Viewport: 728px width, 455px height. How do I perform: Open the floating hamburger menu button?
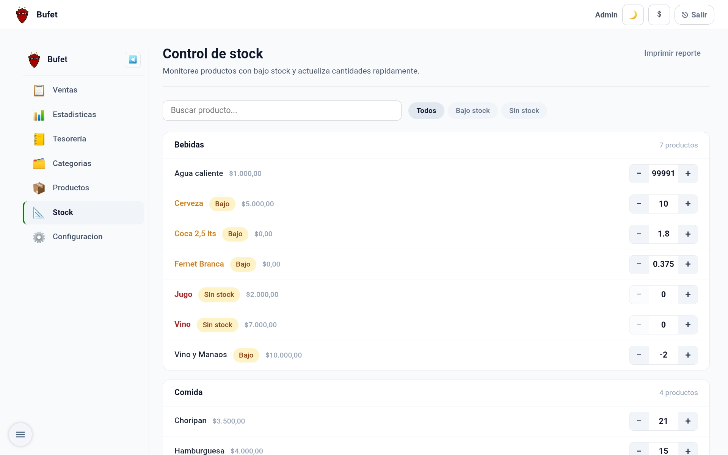(x=20, y=435)
